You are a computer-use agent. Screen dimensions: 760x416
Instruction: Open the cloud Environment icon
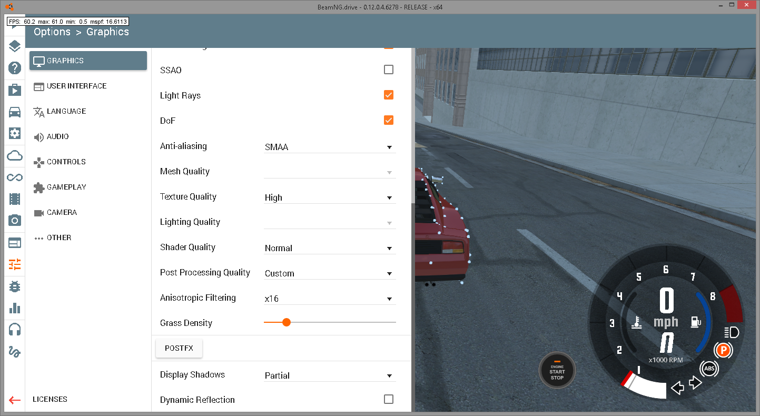coord(14,156)
